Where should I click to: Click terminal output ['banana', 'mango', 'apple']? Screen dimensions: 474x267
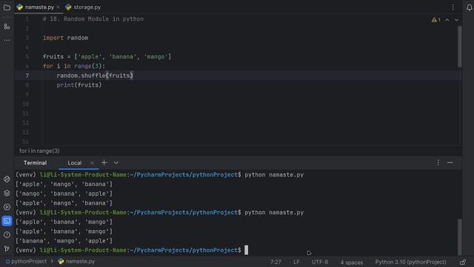click(64, 240)
